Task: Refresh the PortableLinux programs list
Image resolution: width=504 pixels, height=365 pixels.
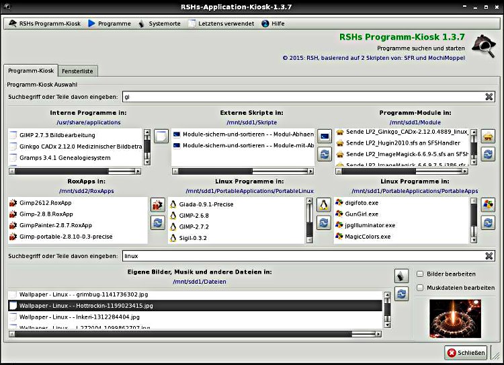Action: 324,222
